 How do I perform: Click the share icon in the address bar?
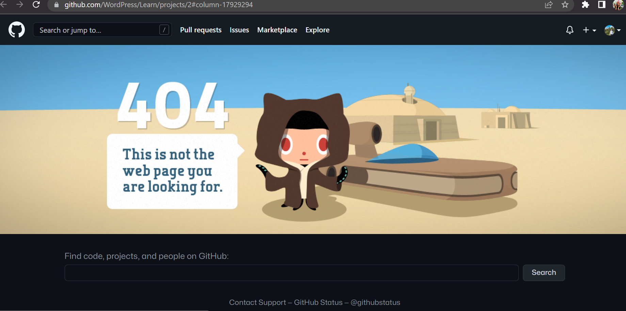click(548, 5)
